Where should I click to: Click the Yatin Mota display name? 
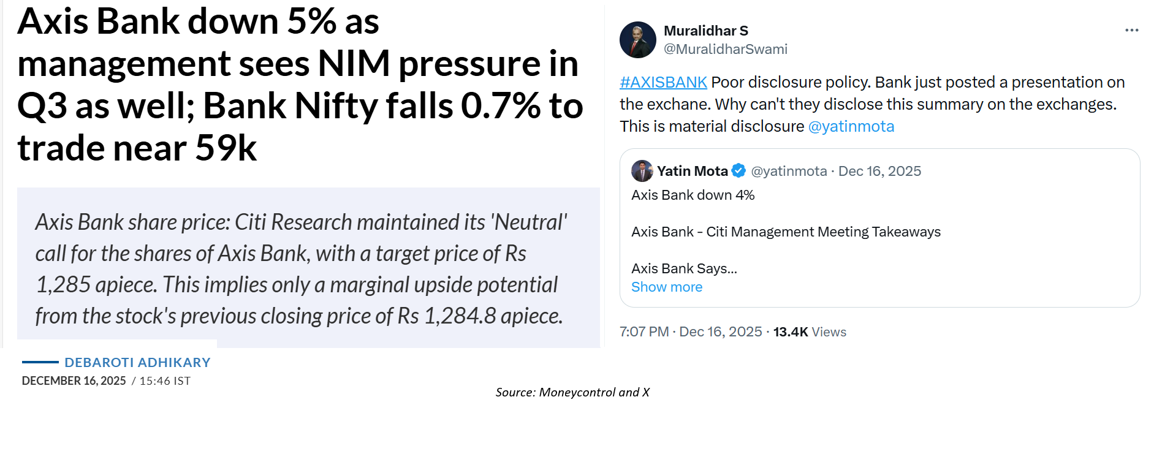(x=692, y=171)
